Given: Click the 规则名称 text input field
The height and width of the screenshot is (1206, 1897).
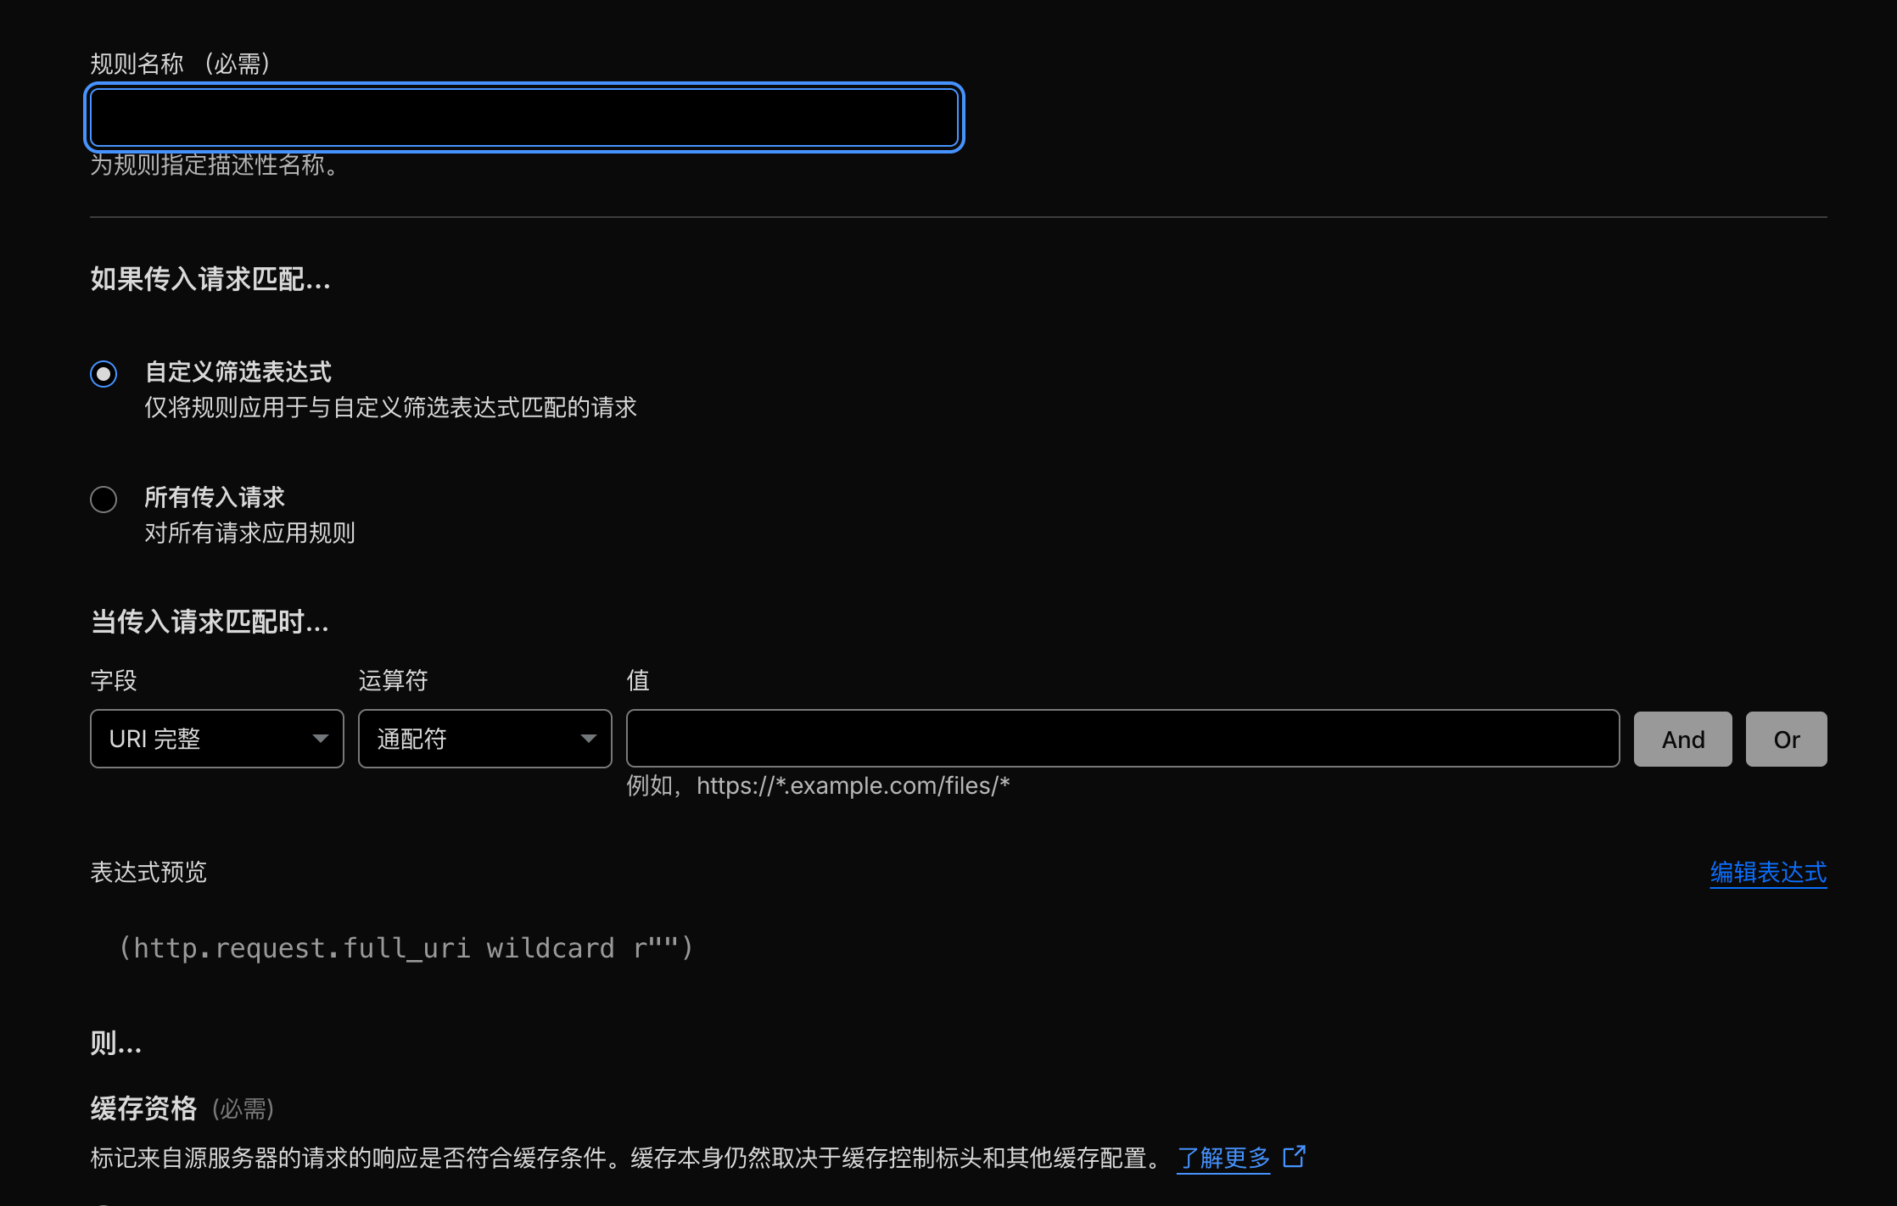Looking at the screenshot, I should (x=523, y=117).
